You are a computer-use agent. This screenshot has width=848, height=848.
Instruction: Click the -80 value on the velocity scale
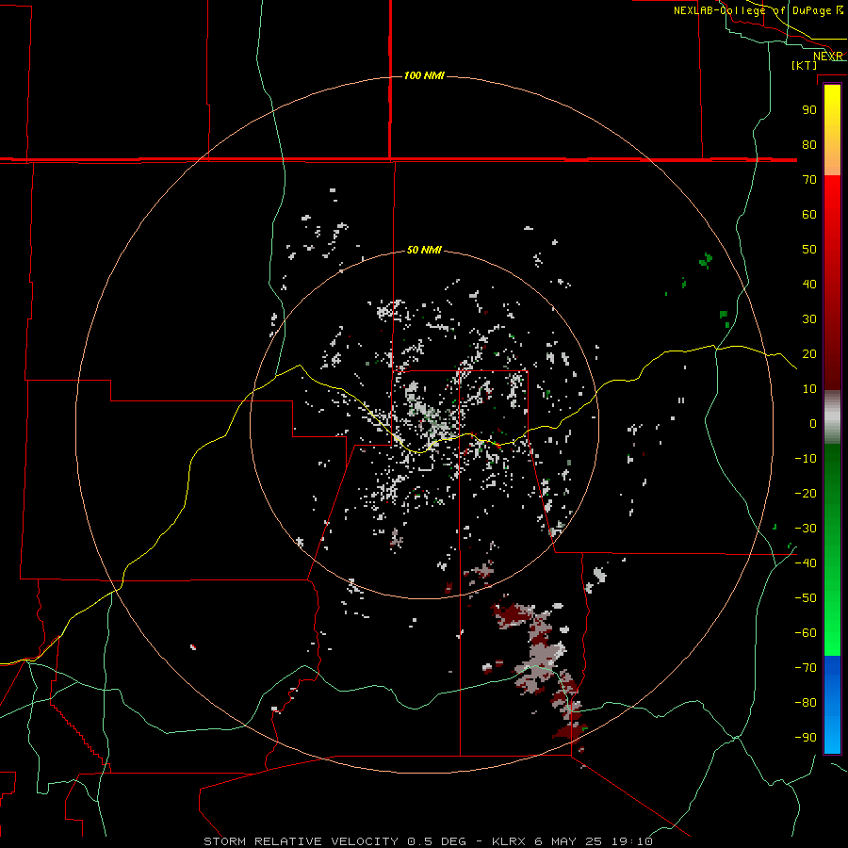pyautogui.click(x=806, y=703)
